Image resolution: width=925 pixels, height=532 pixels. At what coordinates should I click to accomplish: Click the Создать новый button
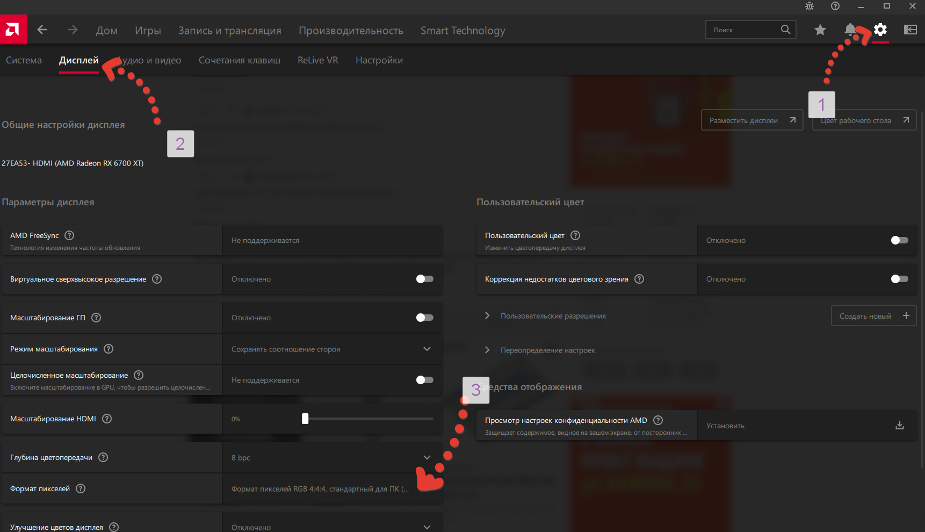873,316
